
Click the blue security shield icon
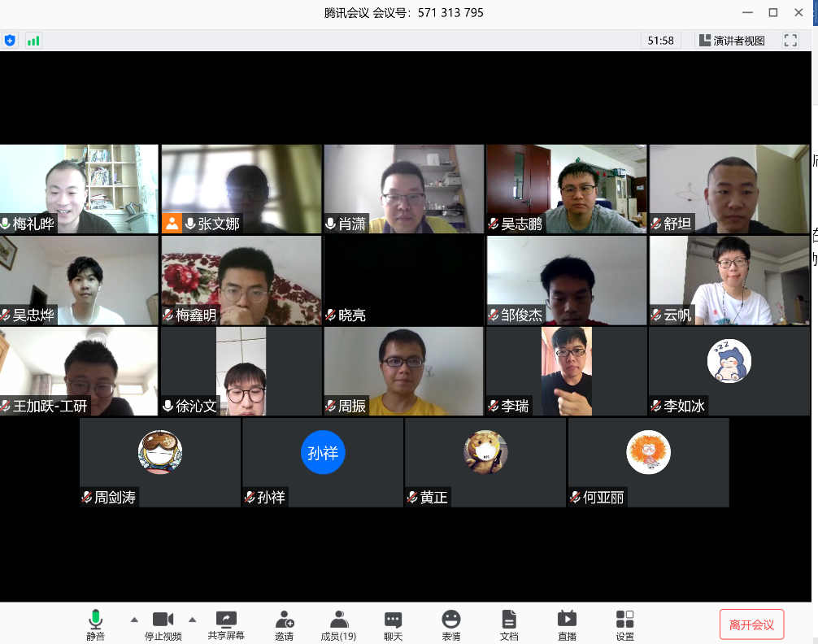pyautogui.click(x=10, y=40)
